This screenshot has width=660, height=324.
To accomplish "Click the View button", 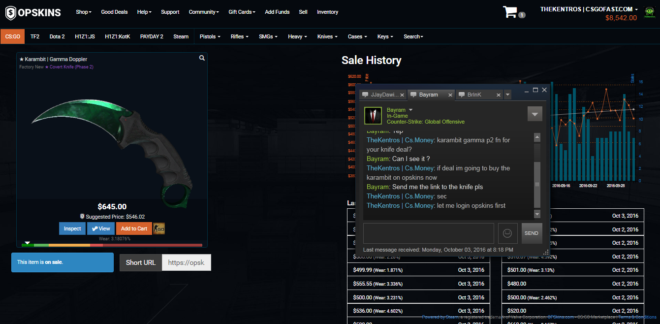I will tap(101, 228).
